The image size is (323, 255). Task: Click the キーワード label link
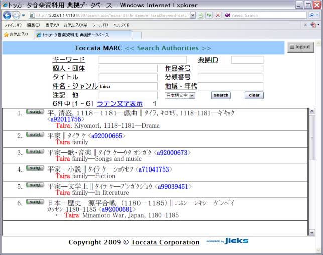(69, 60)
